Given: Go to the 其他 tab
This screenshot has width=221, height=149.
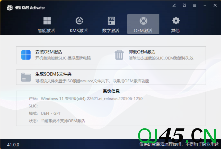Looking at the screenshot, I should click(175, 24).
